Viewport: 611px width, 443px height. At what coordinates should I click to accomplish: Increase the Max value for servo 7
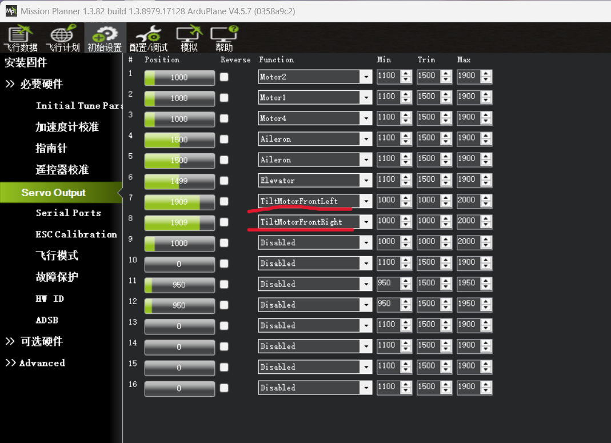[x=486, y=198]
